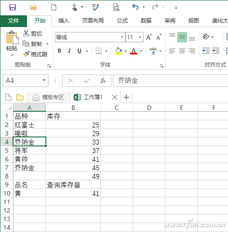
Task: Open borders dropdown arrow
Action: tap(106, 51)
